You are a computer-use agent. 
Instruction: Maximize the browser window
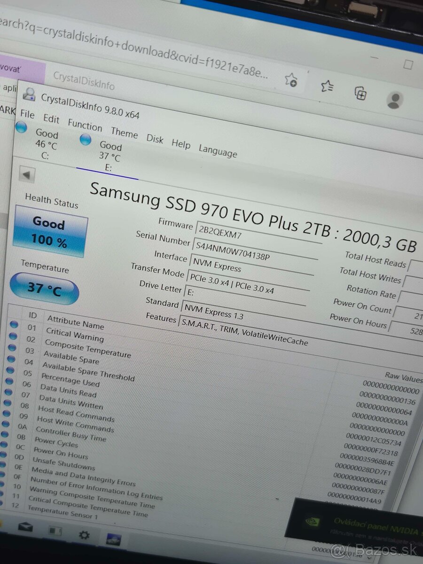pos(408,64)
